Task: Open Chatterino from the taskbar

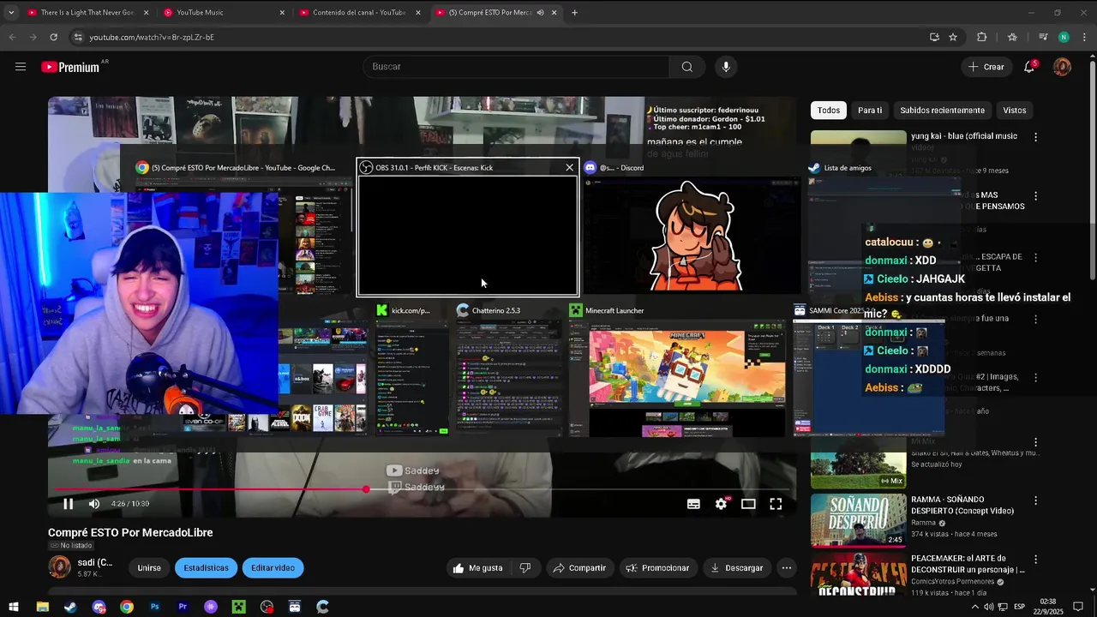Action: pos(322,607)
